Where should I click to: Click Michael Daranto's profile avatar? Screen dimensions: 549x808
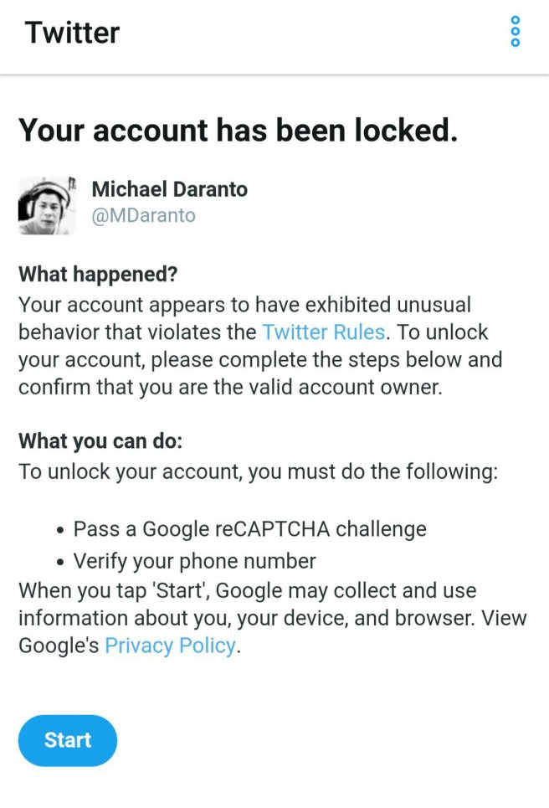coord(48,205)
